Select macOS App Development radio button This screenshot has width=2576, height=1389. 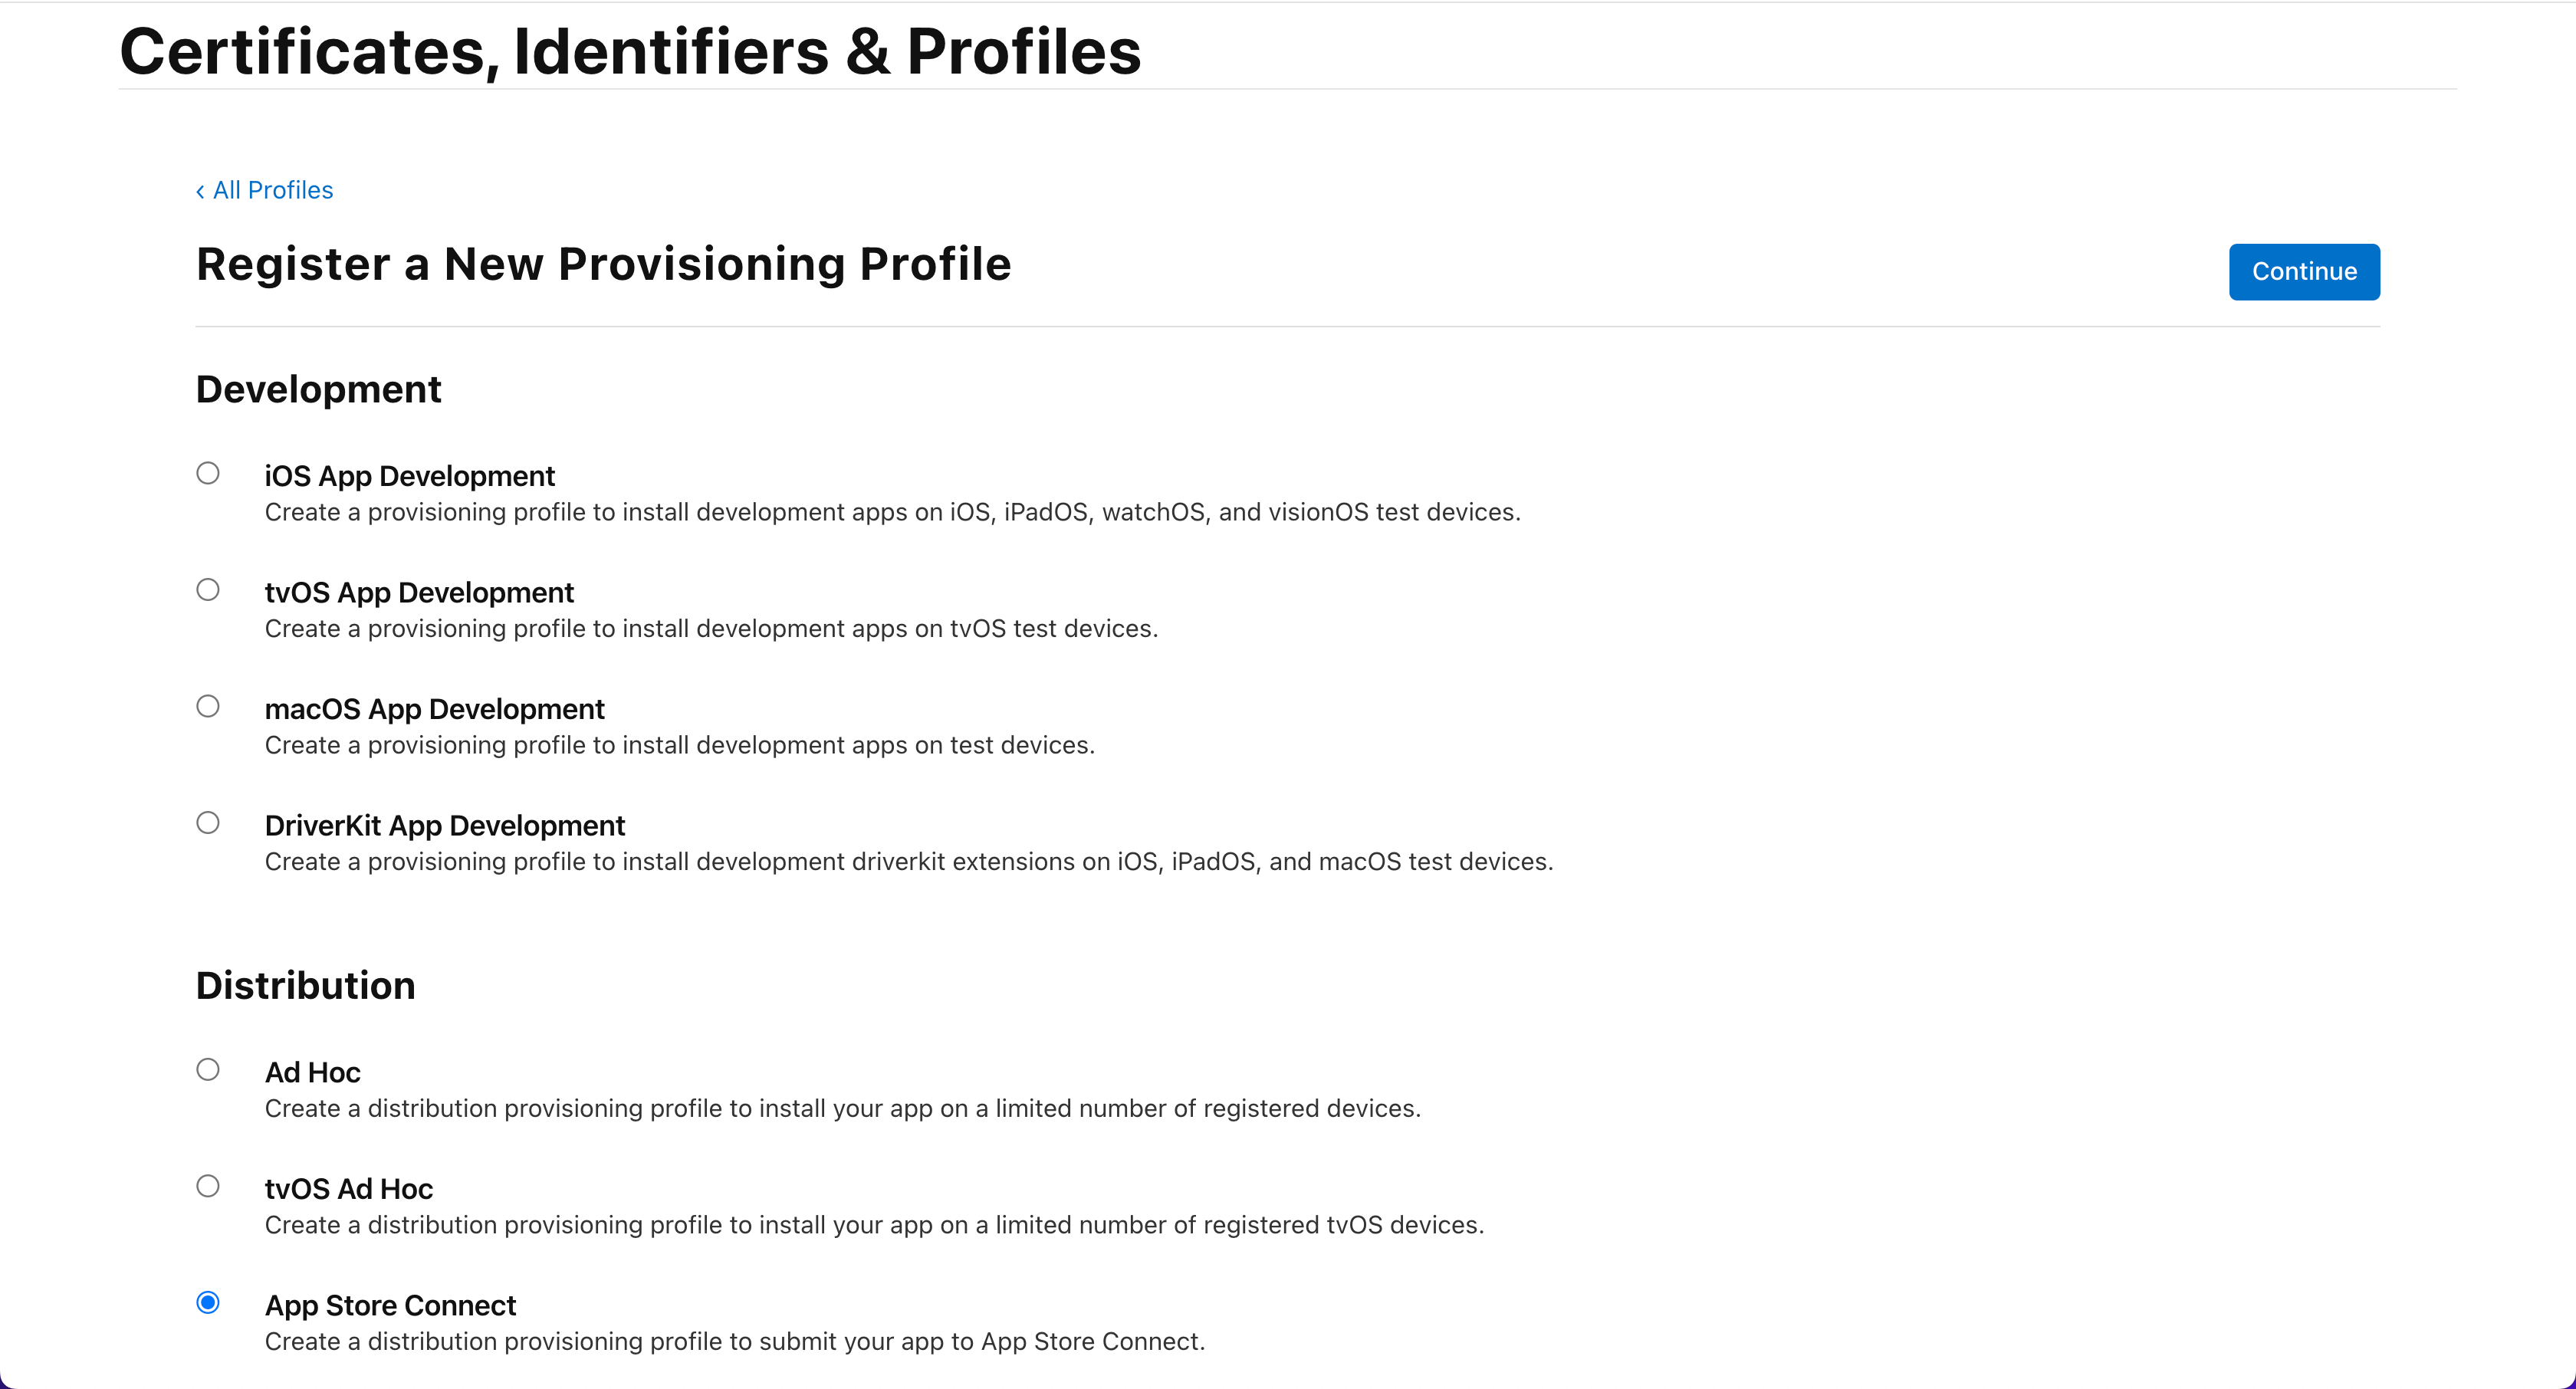208,706
